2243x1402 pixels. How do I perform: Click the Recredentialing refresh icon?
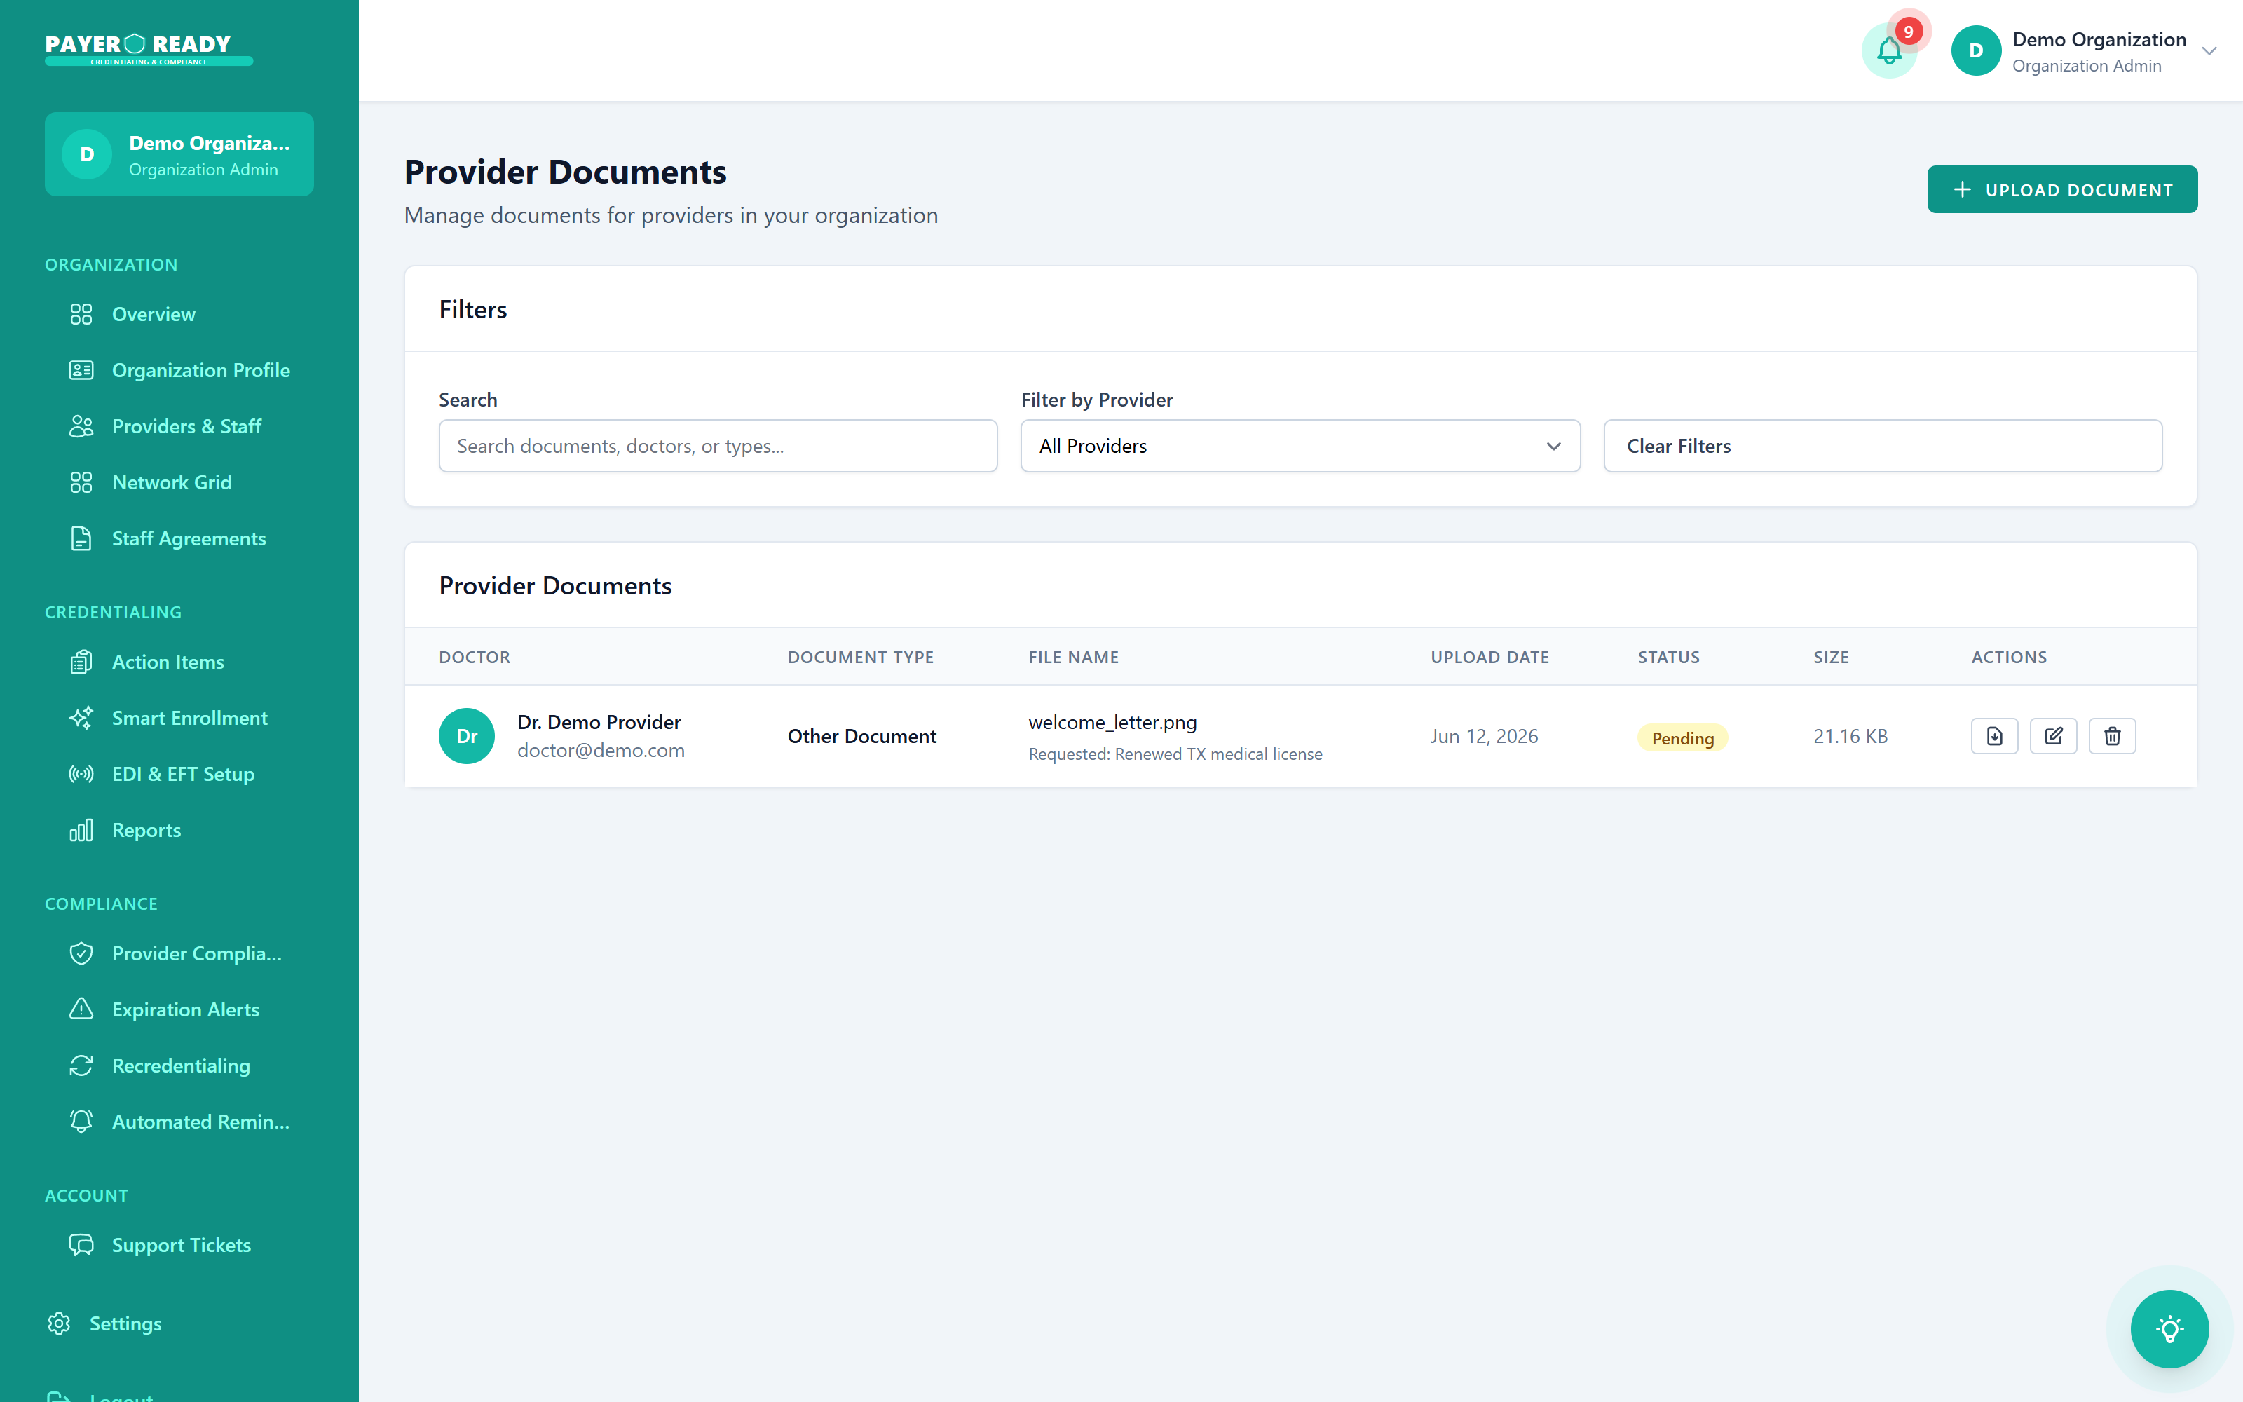point(81,1066)
